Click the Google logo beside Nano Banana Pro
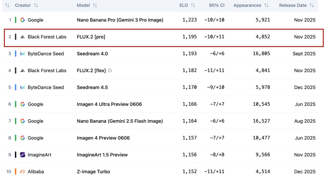The image size is (327, 179). pos(23,20)
